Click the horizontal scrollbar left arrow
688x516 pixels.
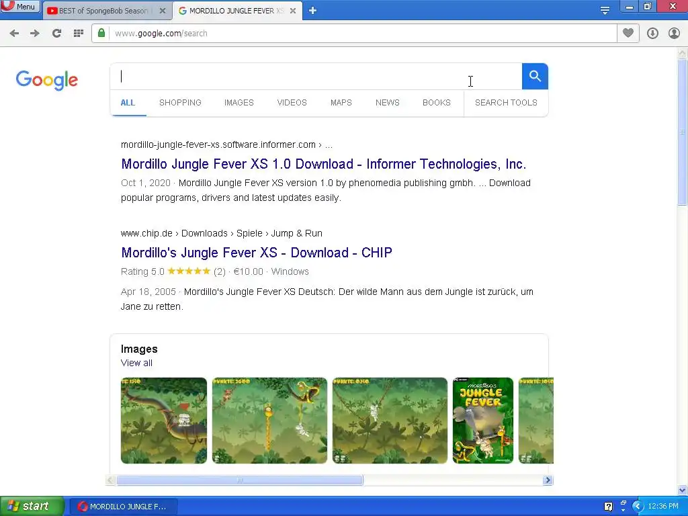(x=111, y=480)
